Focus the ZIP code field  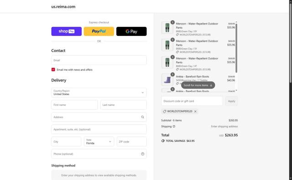[132, 141]
